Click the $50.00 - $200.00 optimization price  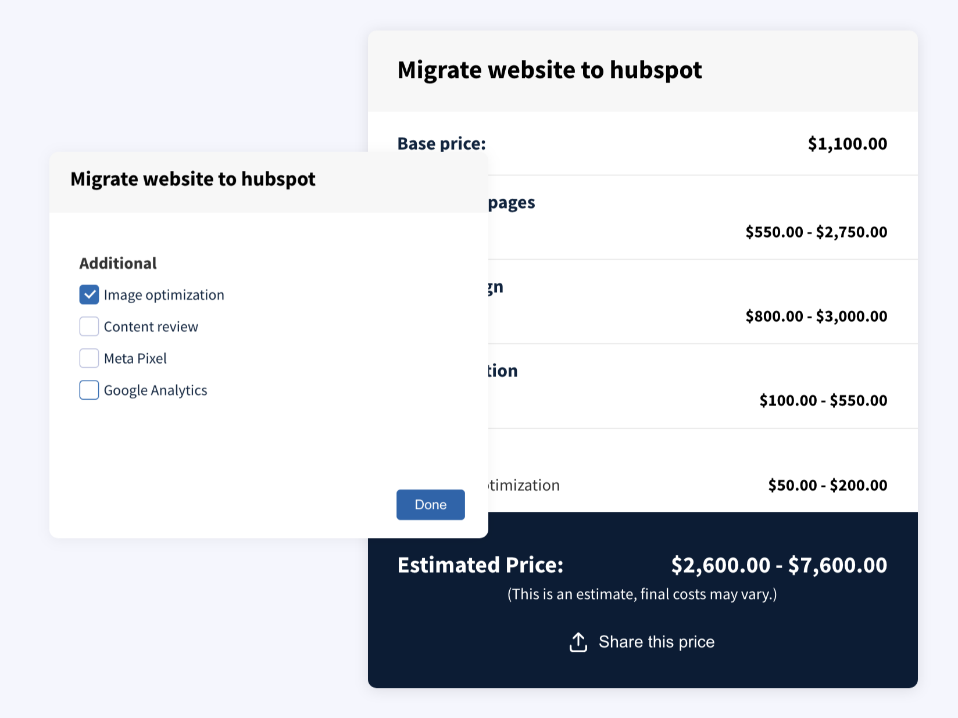827,486
